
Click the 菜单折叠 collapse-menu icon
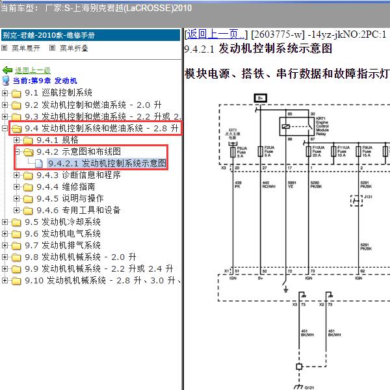coord(52,47)
